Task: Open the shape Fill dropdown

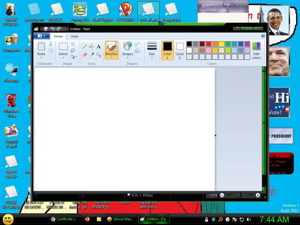Action: 138,50
